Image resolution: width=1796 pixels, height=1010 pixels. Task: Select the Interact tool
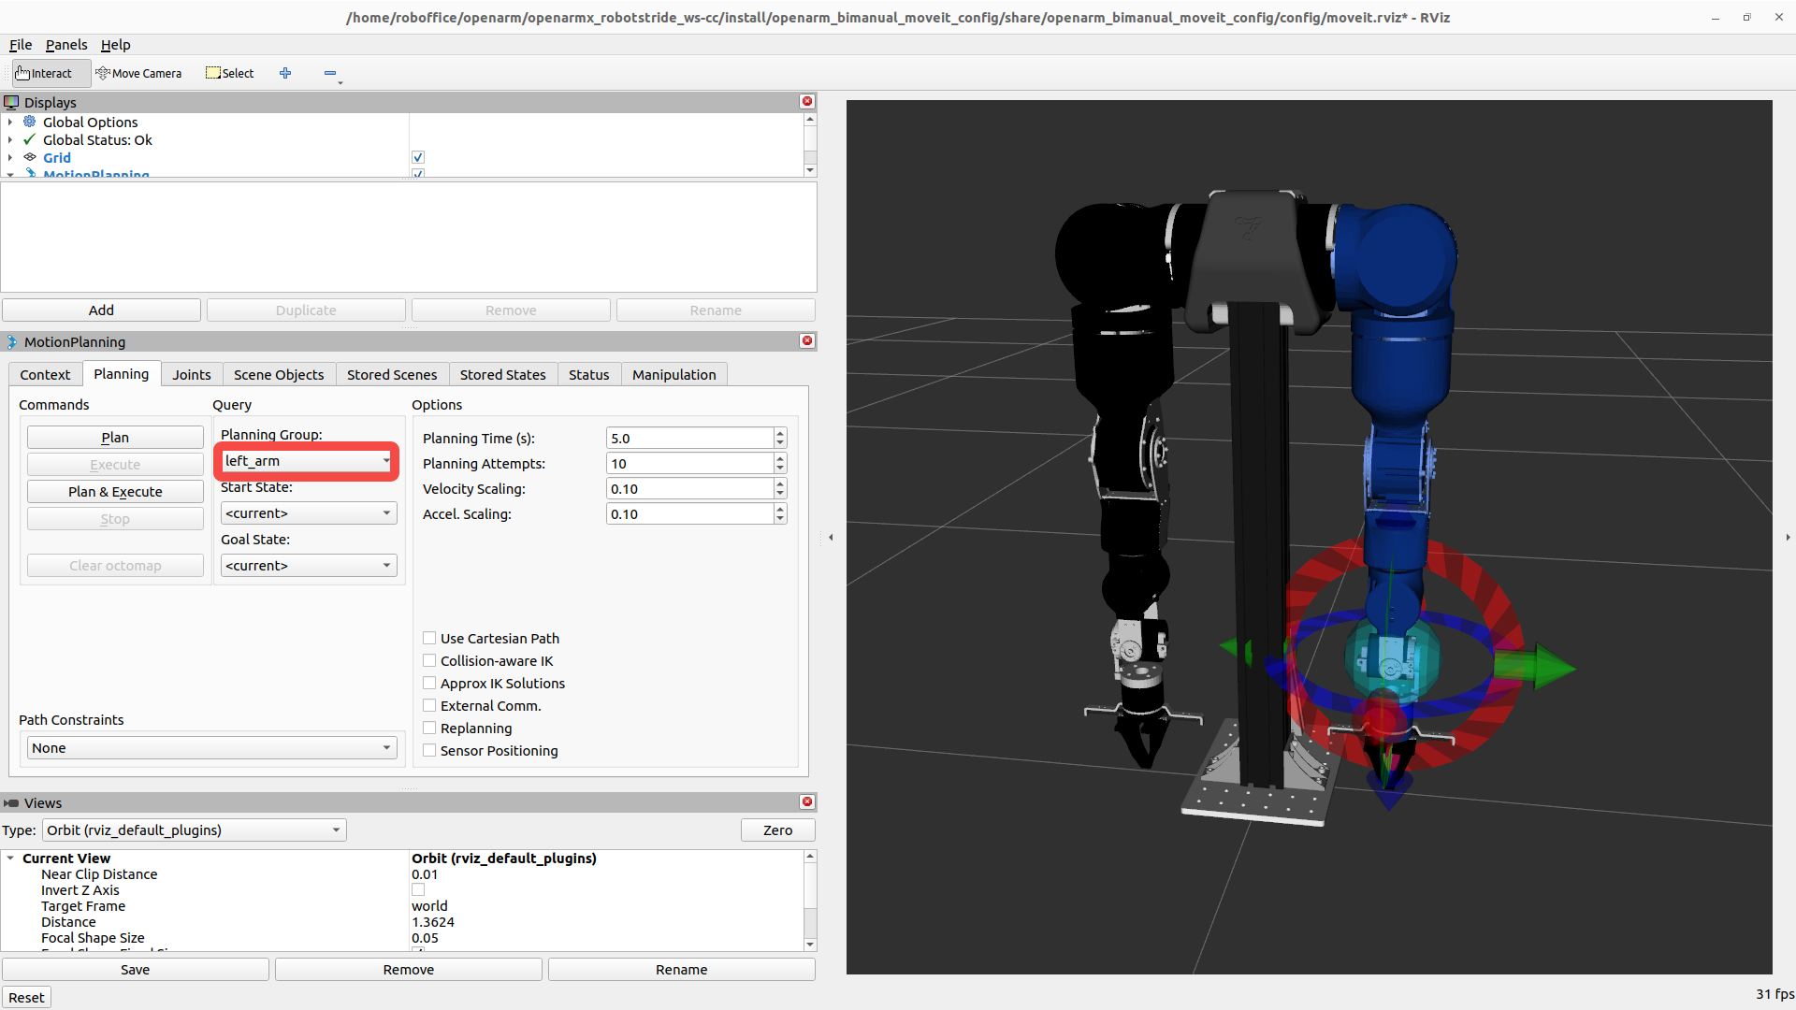pos(44,73)
